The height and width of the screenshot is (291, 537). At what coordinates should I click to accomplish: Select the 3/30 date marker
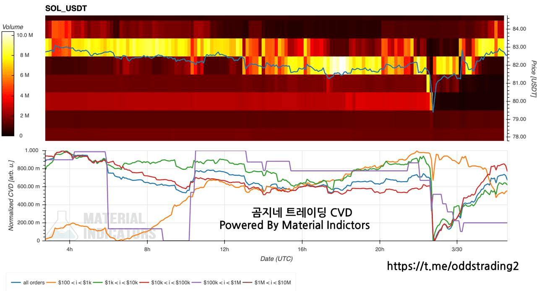pyautogui.click(x=457, y=248)
